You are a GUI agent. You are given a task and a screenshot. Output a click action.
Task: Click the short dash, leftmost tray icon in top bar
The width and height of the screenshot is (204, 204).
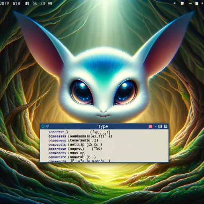tap(175, 3)
